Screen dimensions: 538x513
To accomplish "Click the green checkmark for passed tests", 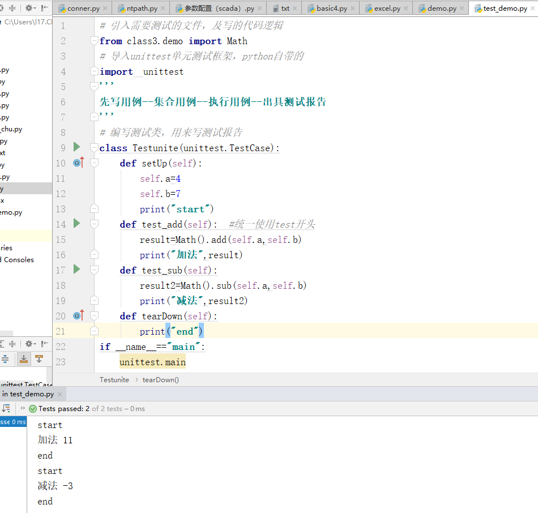I will (x=33, y=409).
